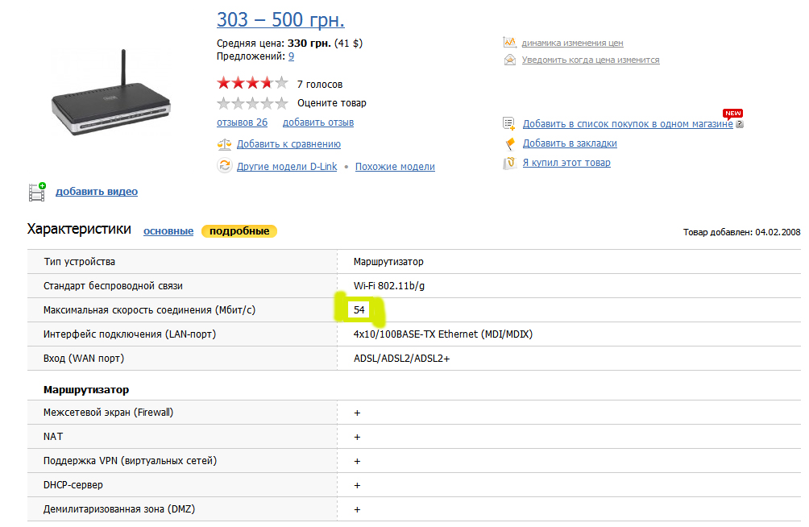Switch to the 'основные' characteristics tab
This screenshot has height=527, width=809.
click(x=168, y=231)
